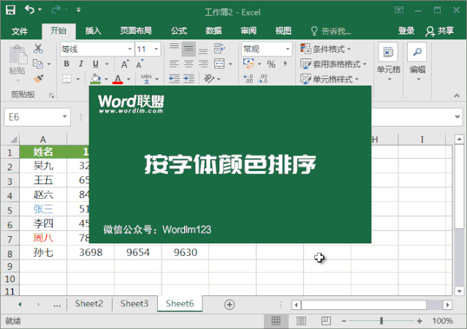Click the Copy icon

tap(38, 64)
